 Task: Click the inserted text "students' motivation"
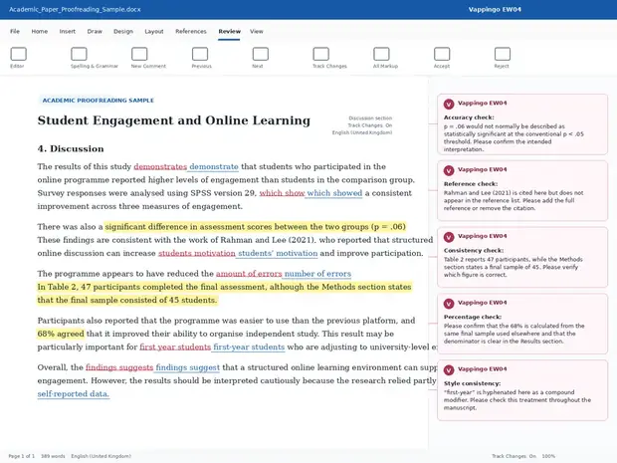click(x=278, y=253)
